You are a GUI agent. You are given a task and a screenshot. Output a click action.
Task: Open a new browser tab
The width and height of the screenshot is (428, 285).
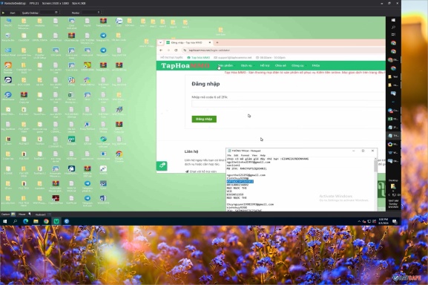coord(217,42)
